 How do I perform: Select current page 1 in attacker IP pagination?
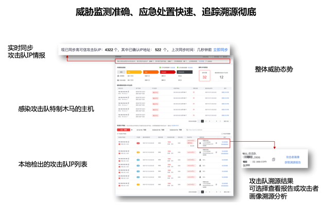(202, 192)
